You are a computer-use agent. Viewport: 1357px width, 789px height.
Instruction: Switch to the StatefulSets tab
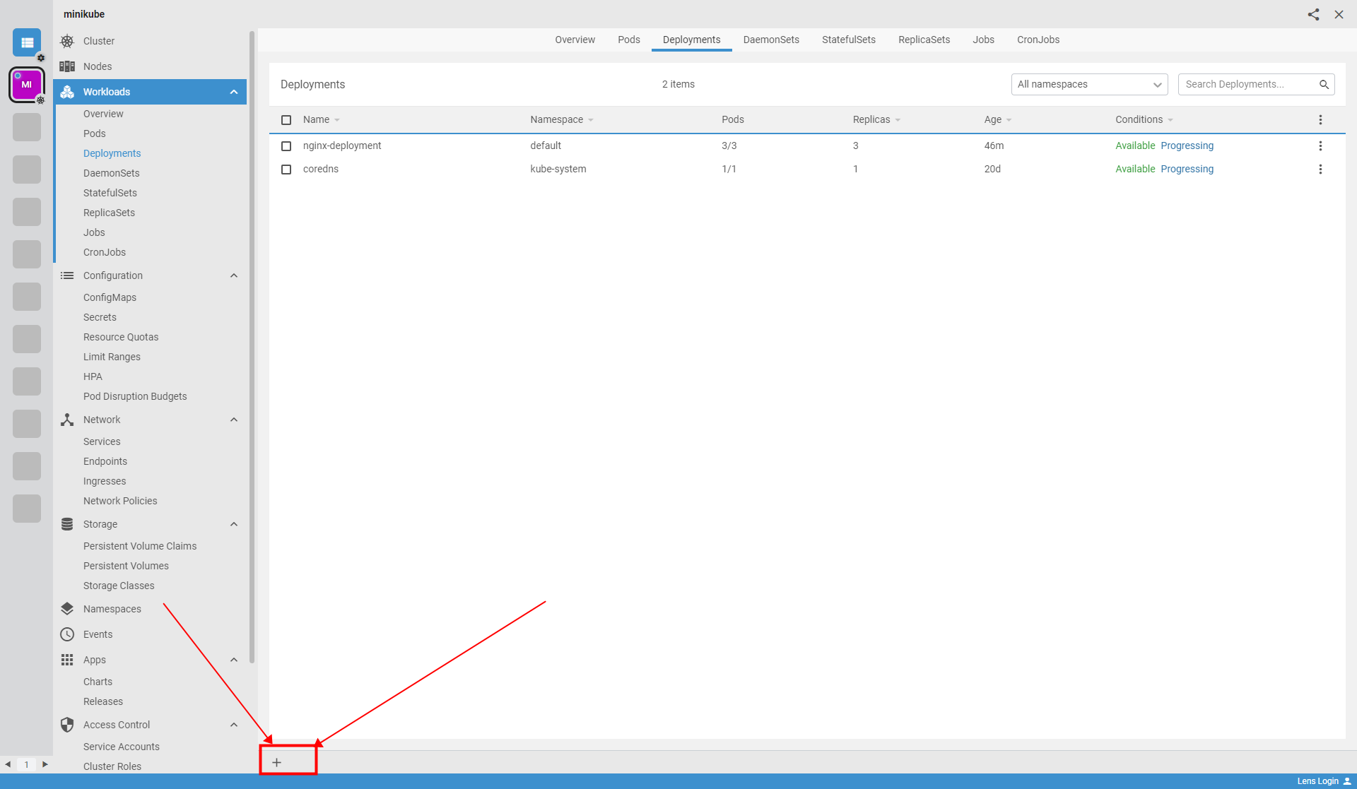(848, 40)
